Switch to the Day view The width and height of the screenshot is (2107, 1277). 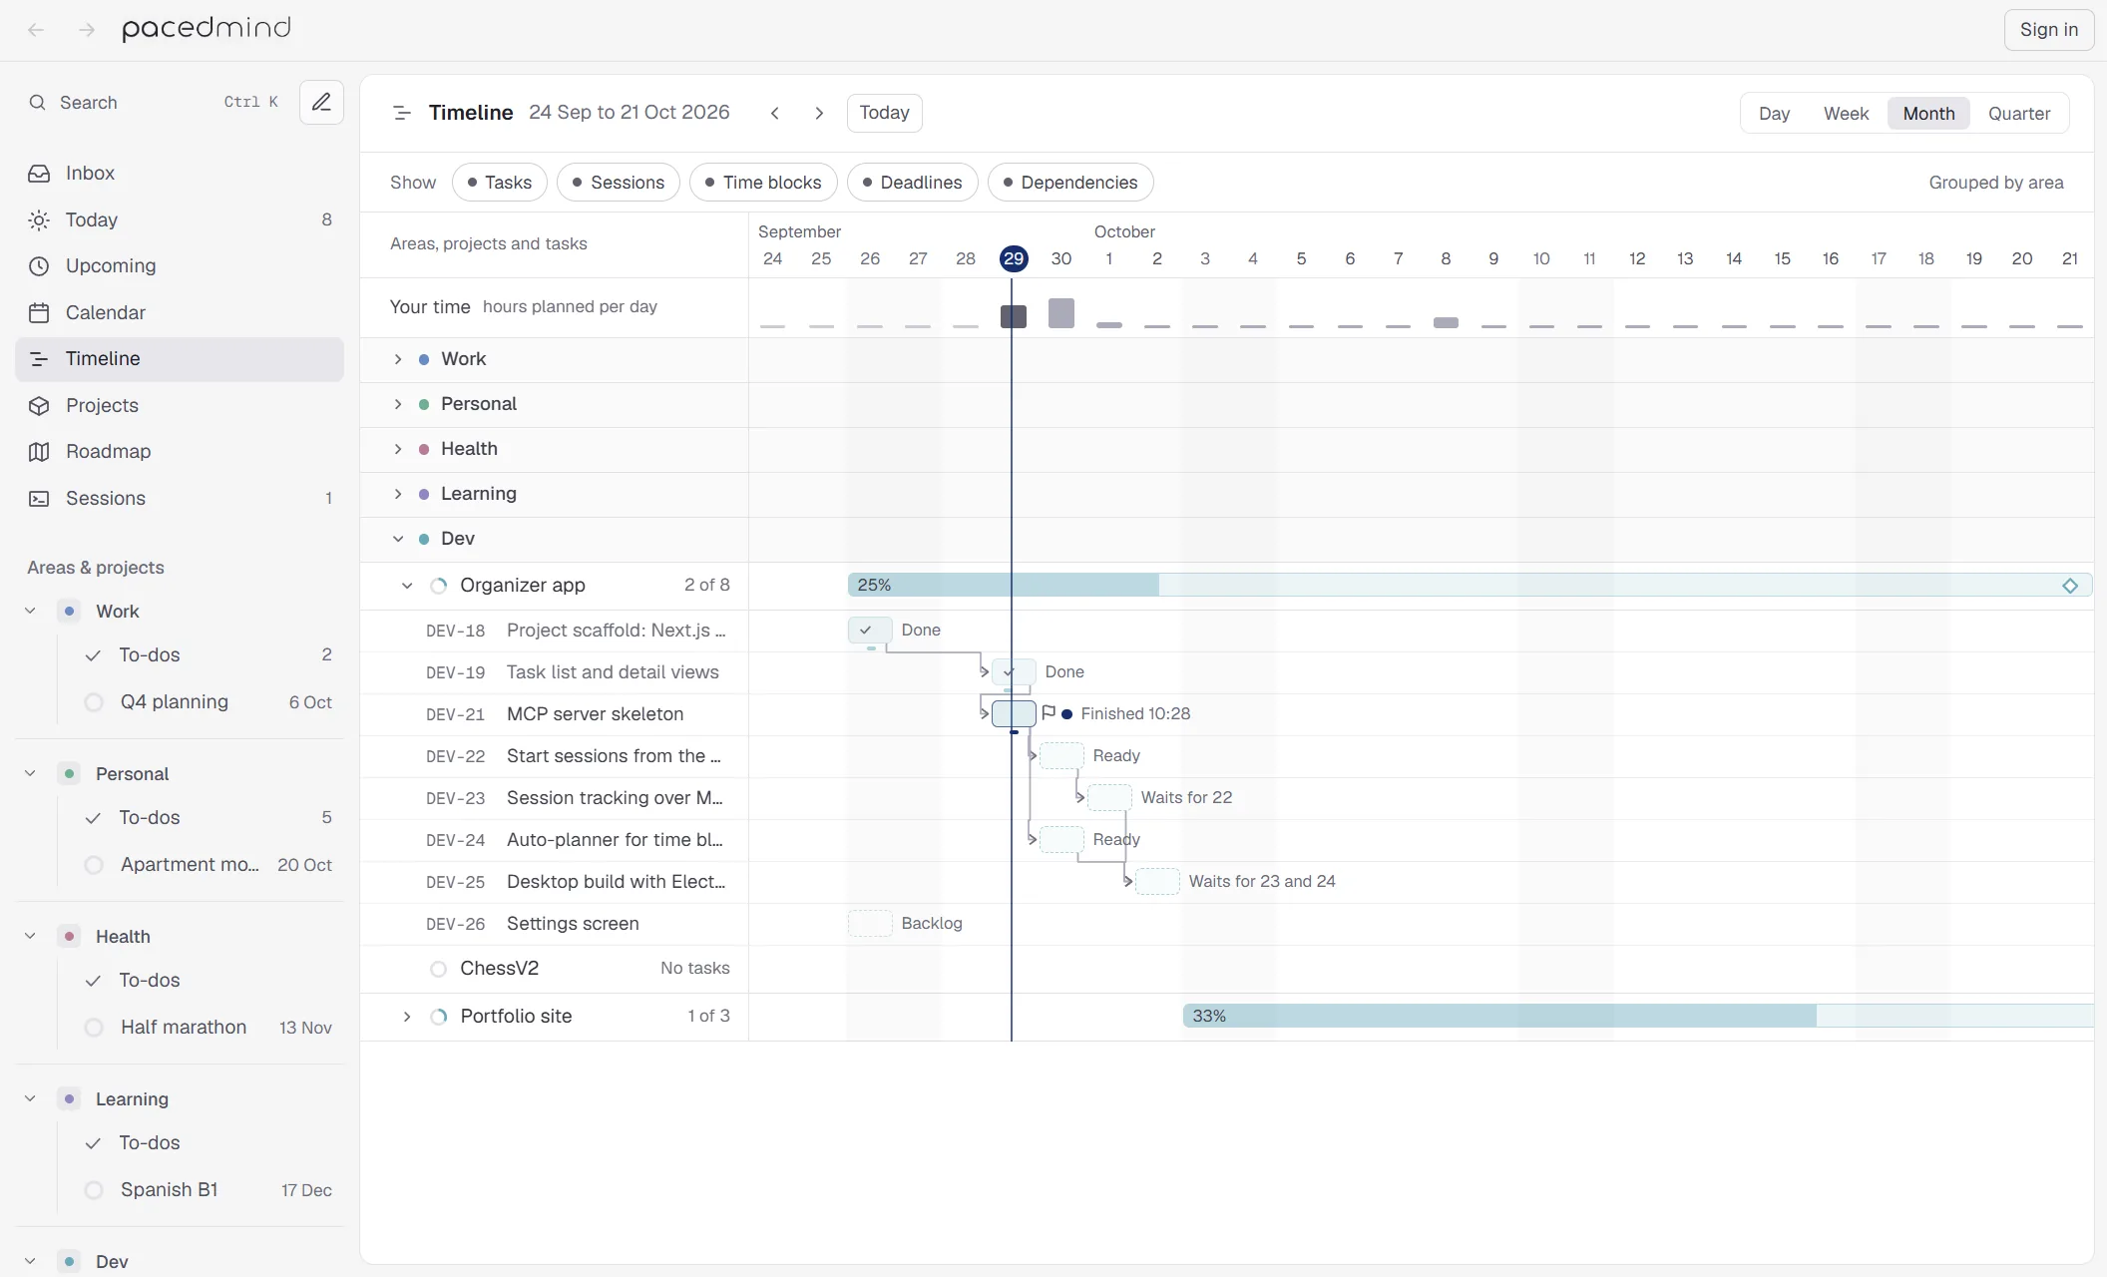coord(1774,114)
